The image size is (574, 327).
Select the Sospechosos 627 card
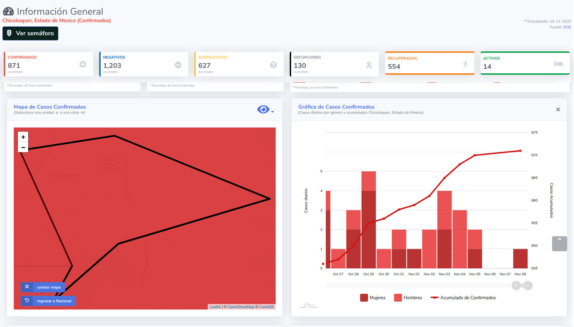click(x=239, y=64)
